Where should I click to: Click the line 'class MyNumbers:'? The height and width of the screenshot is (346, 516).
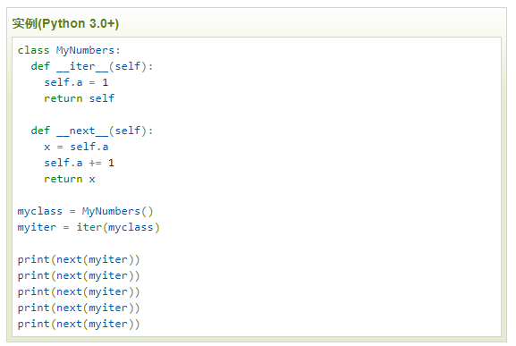tap(69, 50)
